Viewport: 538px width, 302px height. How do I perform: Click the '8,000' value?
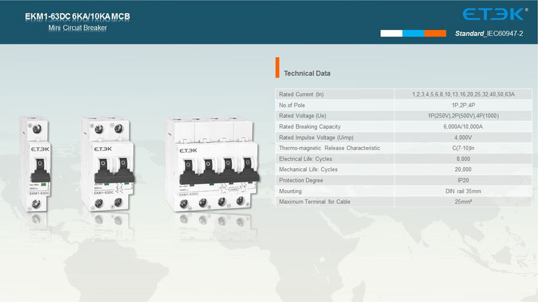point(463,159)
